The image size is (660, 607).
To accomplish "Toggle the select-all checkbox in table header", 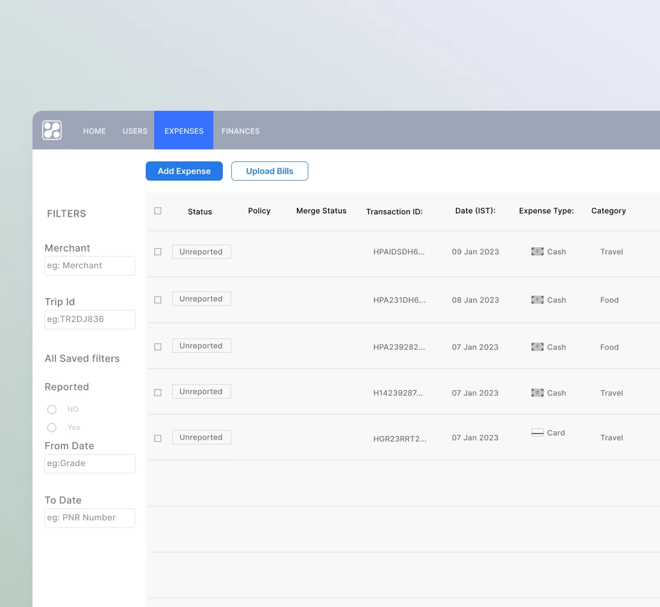I will point(158,211).
